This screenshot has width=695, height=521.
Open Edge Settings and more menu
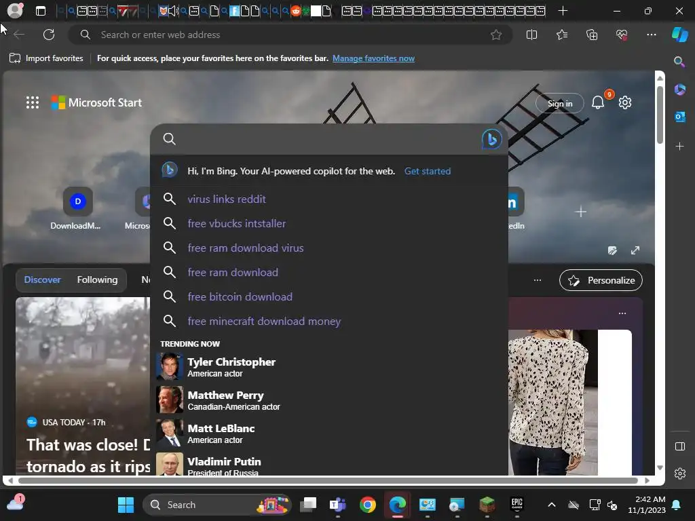651,35
